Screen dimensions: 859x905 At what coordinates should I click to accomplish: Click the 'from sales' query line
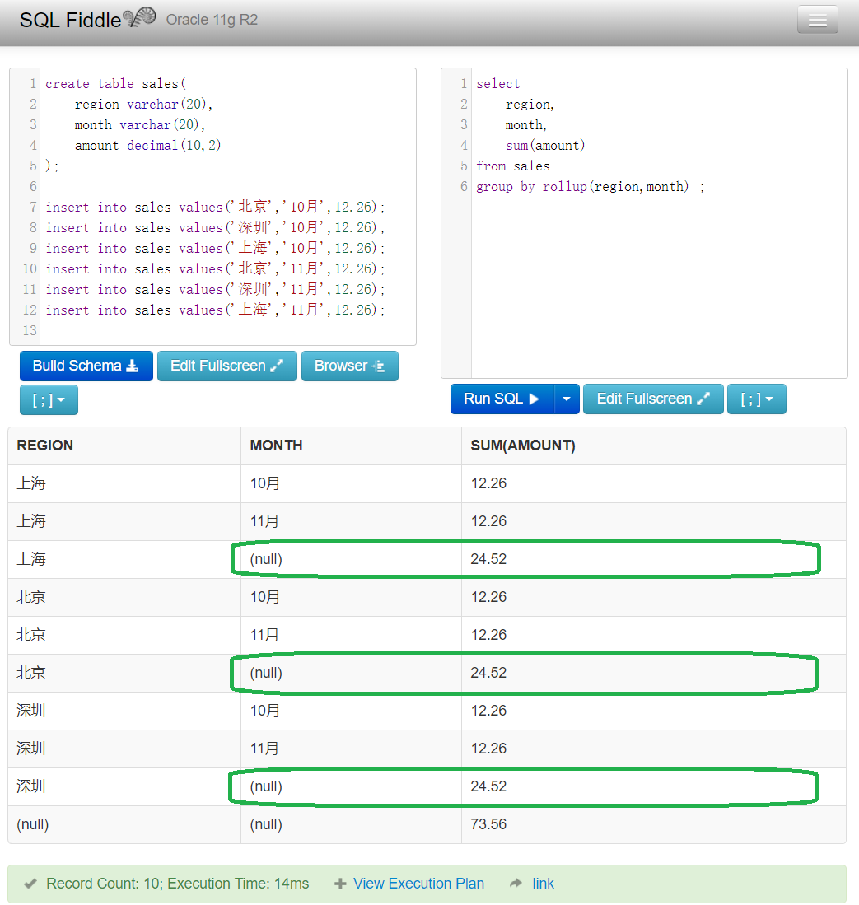tap(512, 166)
